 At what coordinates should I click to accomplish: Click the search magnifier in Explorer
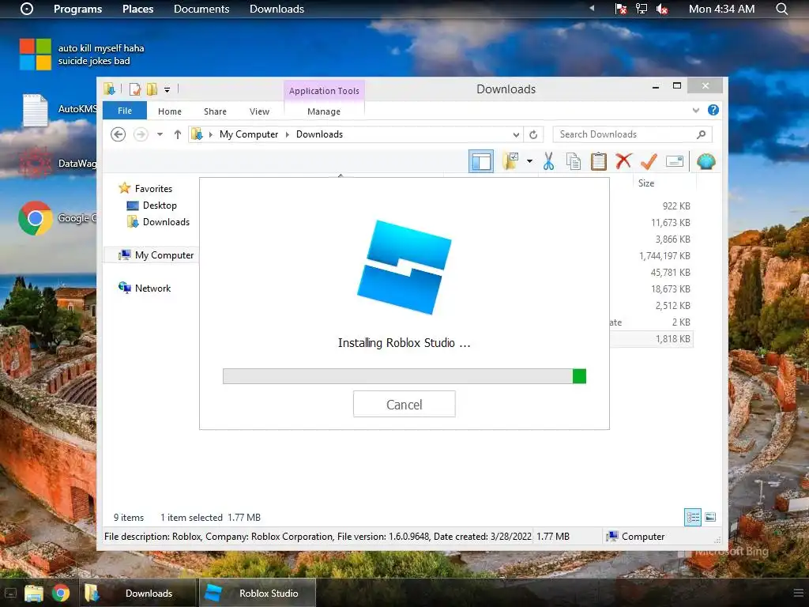click(x=701, y=134)
